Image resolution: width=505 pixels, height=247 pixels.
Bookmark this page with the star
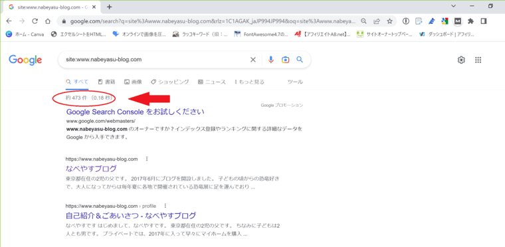(x=389, y=21)
